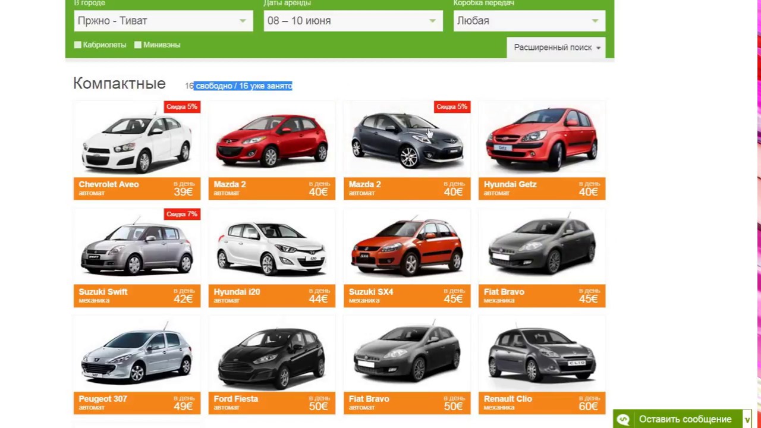This screenshot has height=428, width=761.
Task: Tick the Кабриолеты checkbox
Action: (78, 45)
